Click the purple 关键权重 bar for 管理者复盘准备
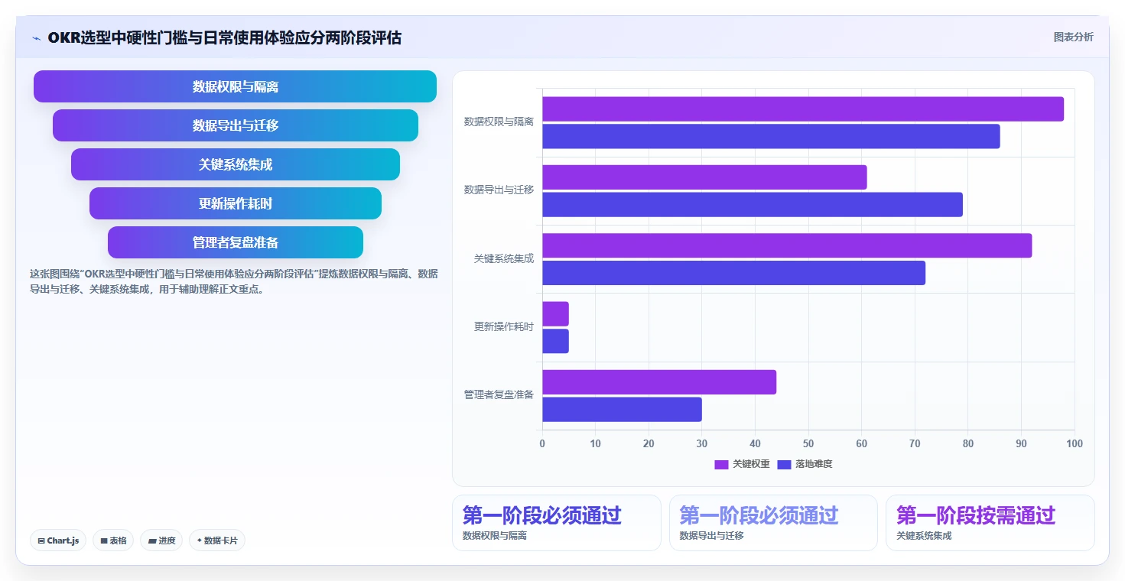This screenshot has height=581, width=1125. point(659,382)
